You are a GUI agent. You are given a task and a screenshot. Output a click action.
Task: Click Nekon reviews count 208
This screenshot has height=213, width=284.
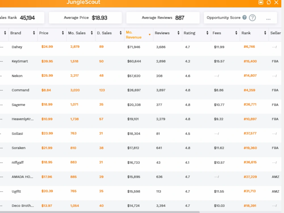[x=159, y=76]
